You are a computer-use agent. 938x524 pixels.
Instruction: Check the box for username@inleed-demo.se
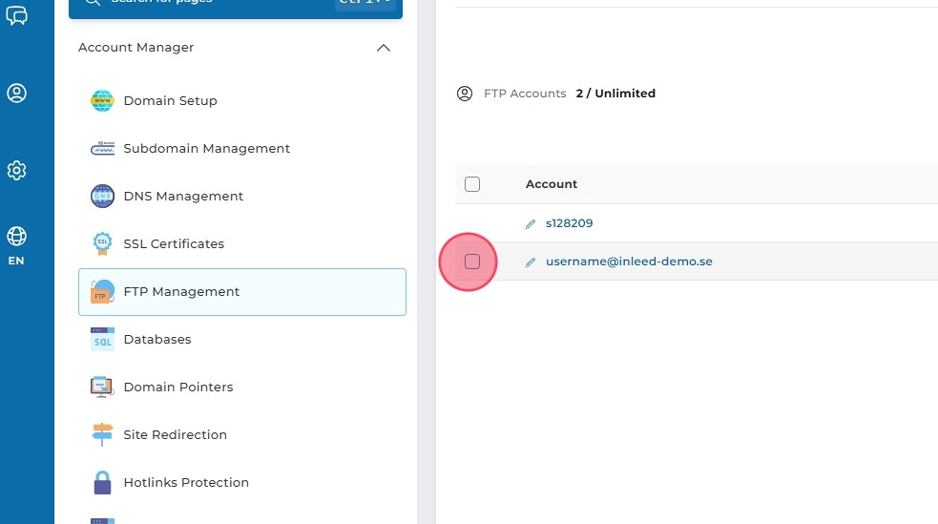(x=472, y=262)
